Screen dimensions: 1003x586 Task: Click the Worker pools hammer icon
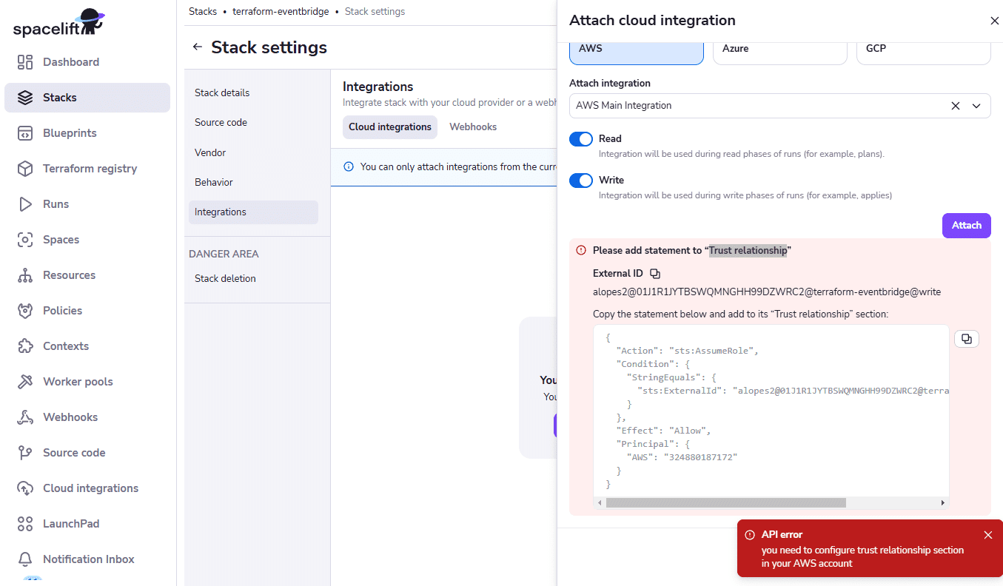pos(25,382)
